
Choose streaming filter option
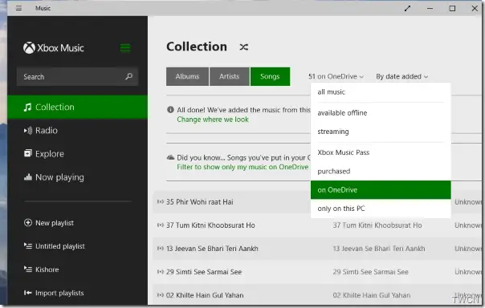381,132
